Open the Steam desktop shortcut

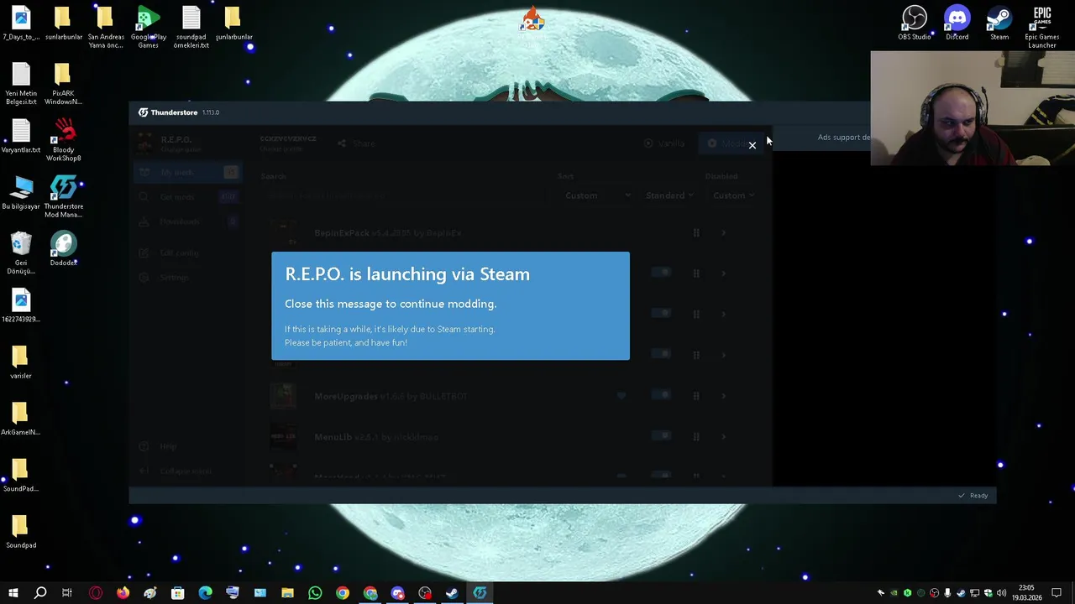tap(999, 23)
